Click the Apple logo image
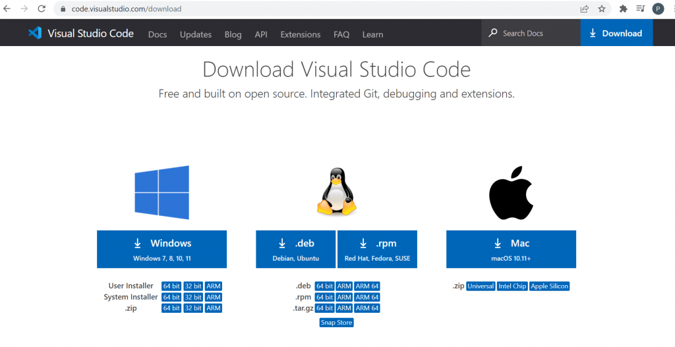675x347 pixels. [511, 193]
